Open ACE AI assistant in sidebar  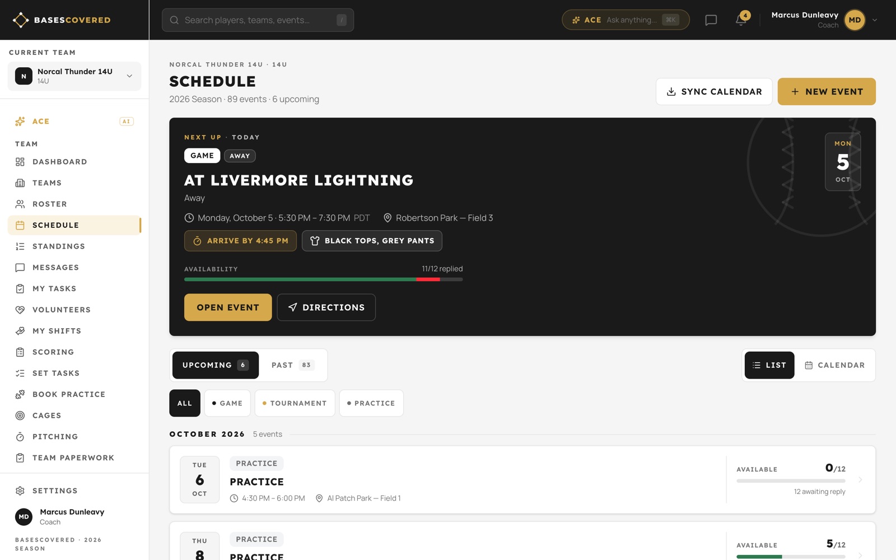coord(74,121)
